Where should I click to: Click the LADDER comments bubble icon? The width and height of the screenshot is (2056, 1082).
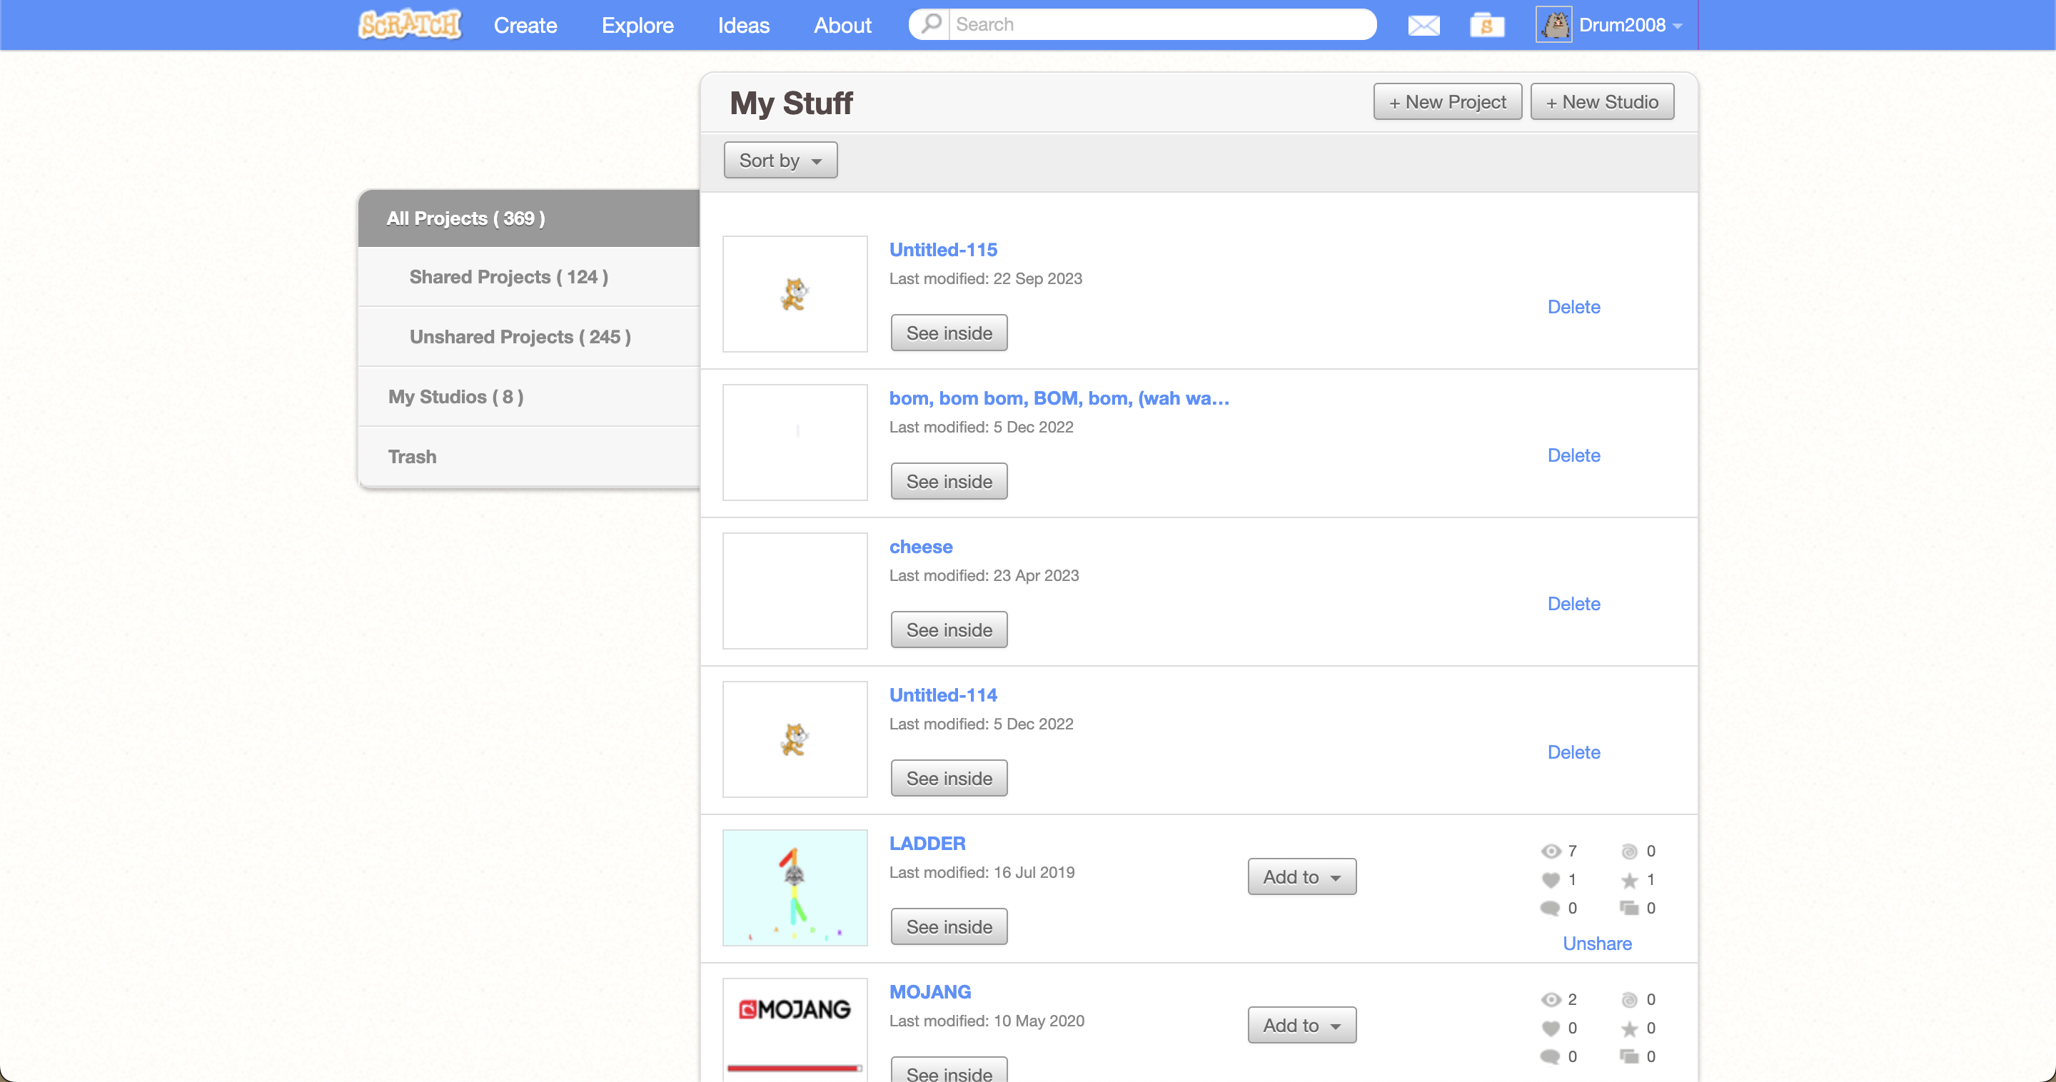pyautogui.click(x=1550, y=908)
